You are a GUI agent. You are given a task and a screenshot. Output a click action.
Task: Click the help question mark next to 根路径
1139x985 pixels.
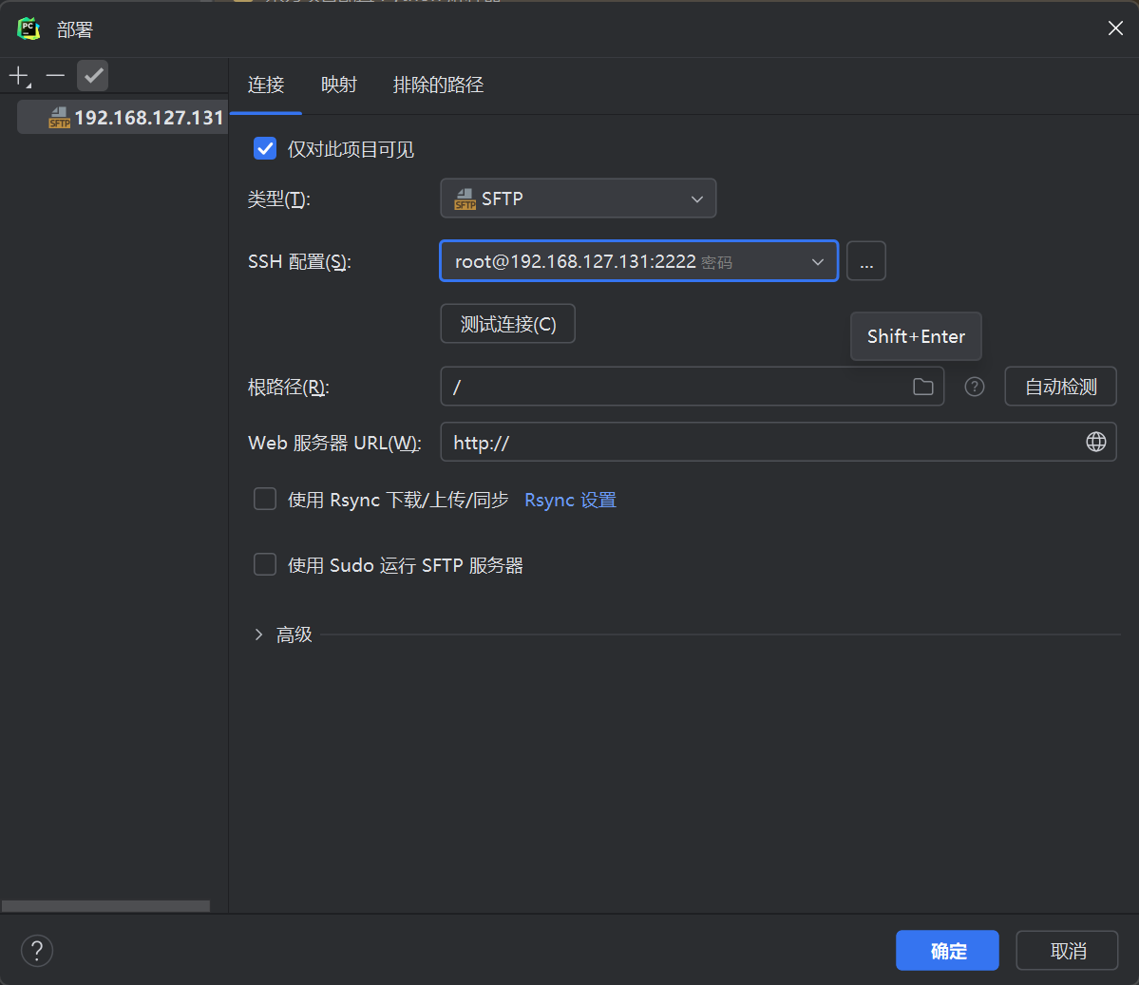click(x=974, y=386)
